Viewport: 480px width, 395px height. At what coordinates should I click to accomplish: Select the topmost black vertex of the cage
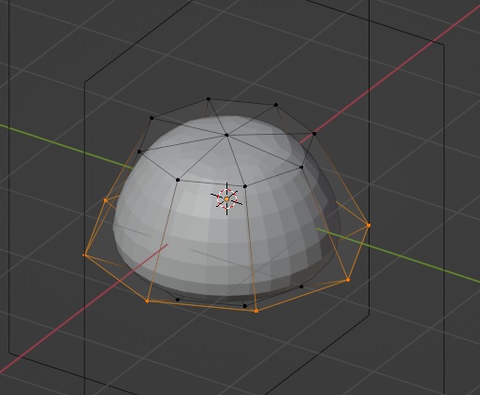point(209,99)
